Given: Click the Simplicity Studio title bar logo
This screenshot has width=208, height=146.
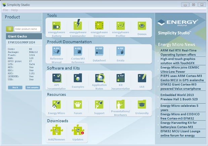Looking at the screenshot, I should [4, 5].
